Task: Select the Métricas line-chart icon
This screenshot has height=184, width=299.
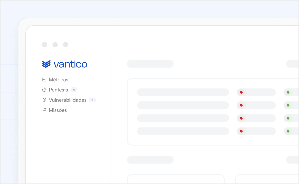Action: point(44,79)
